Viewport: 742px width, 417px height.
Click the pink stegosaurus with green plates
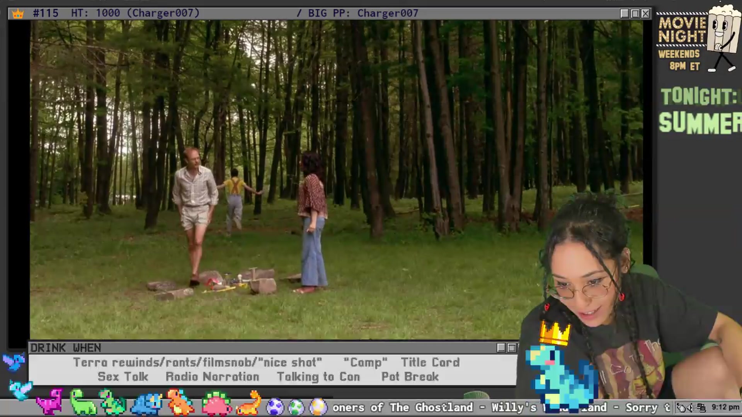216,403
